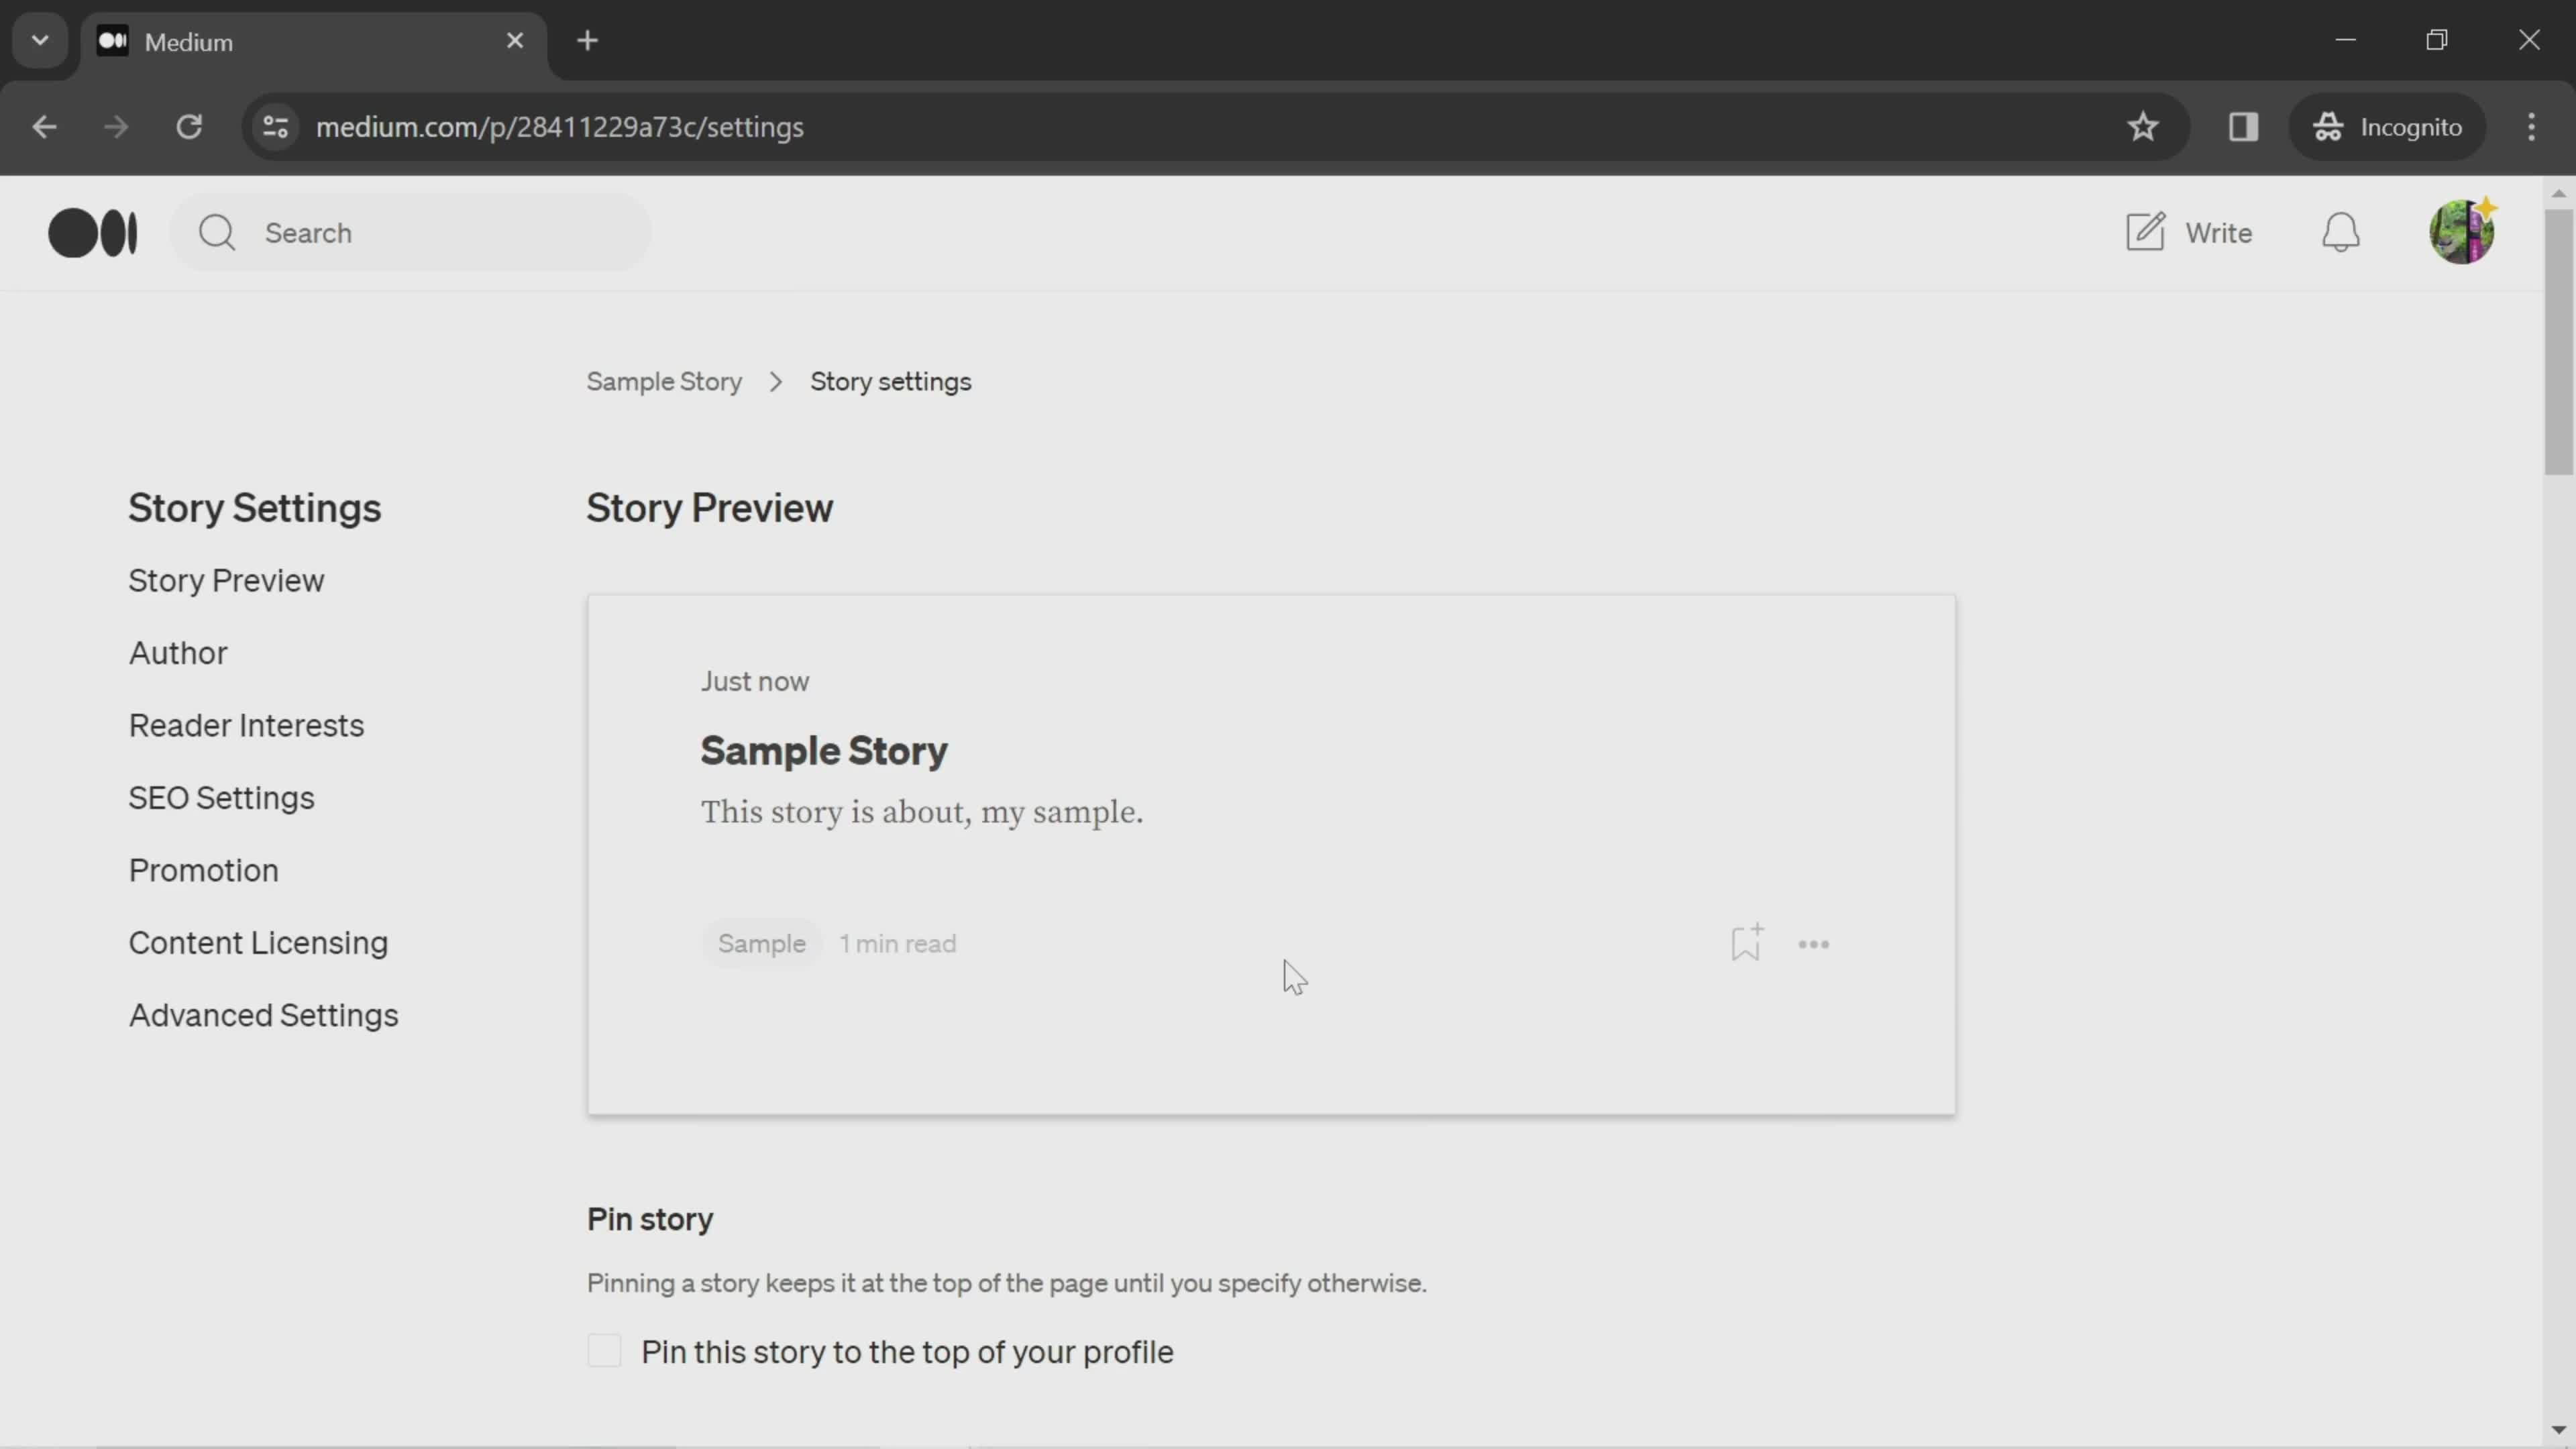Click the Medium logo
The height and width of the screenshot is (1449, 2576).
93,232
